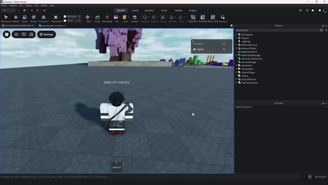Click the Commerce icon
The height and width of the screenshot is (185, 328).
pos(222,18)
